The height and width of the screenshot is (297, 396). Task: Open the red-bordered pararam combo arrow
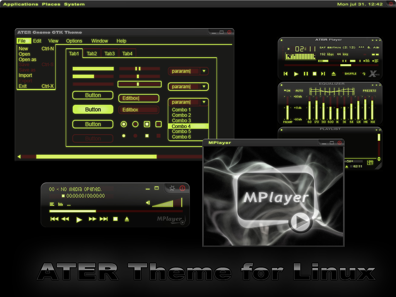click(204, 71)
